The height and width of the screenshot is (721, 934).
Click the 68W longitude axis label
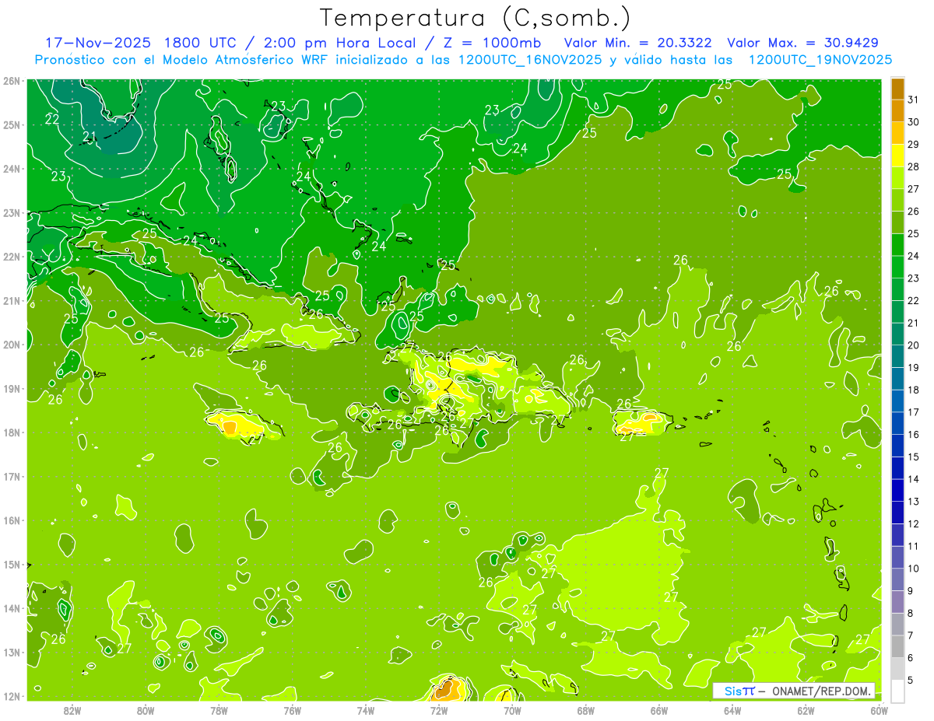point(586,710)
